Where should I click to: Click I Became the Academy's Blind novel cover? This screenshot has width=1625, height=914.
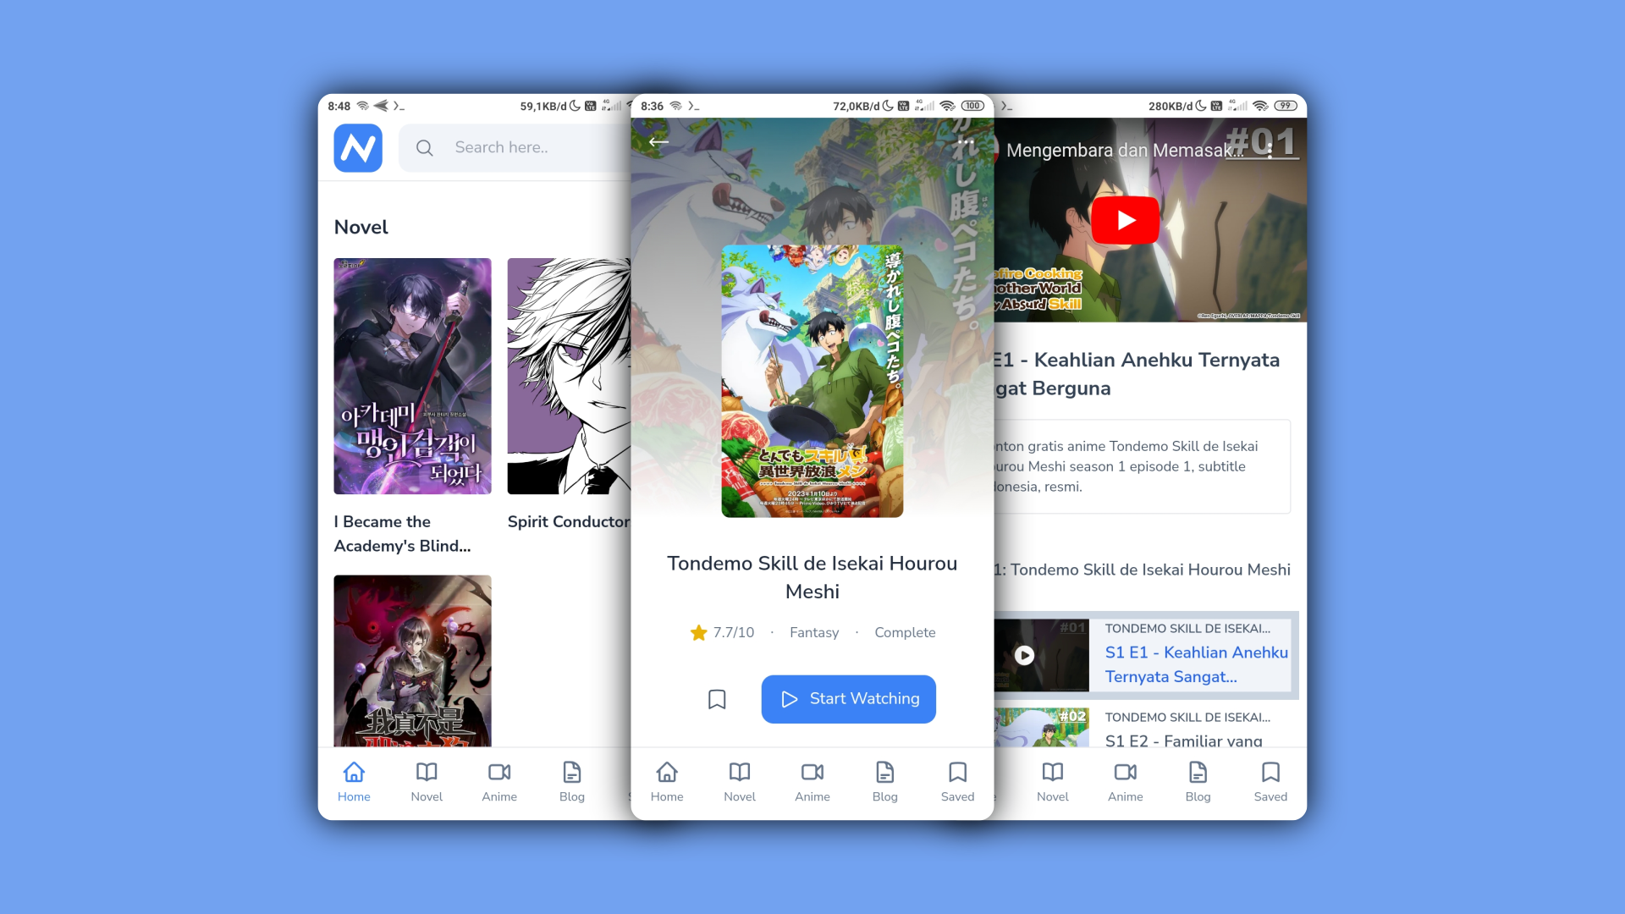(x=412, y=375)
